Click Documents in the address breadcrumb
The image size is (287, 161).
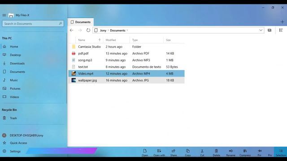coord(117,30)
